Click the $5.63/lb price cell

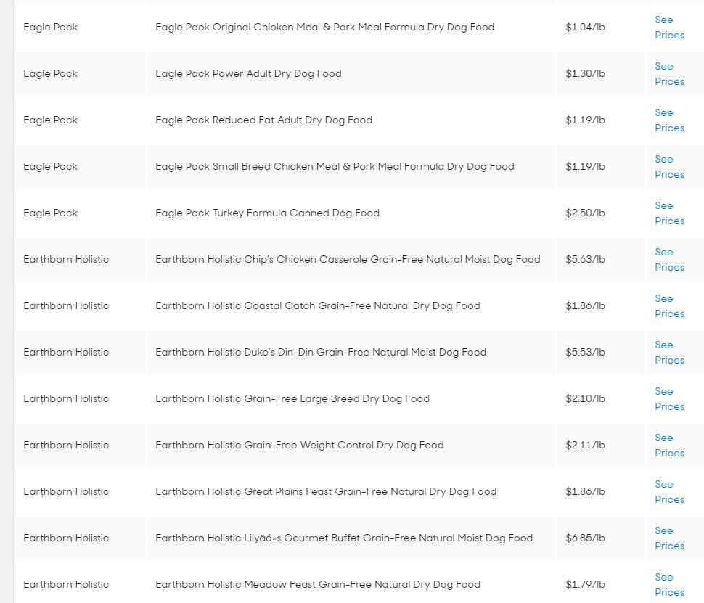point(585,260)
